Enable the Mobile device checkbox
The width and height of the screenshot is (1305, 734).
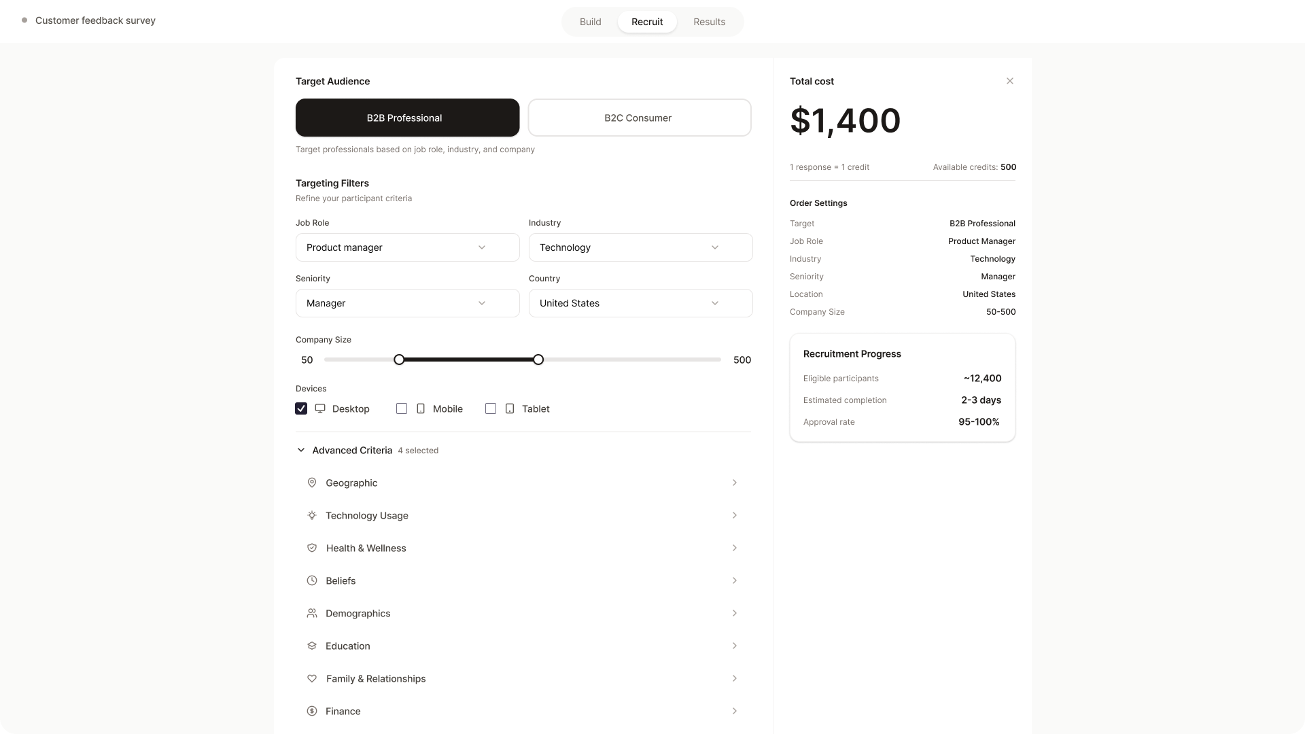click(x=402, y=408)
